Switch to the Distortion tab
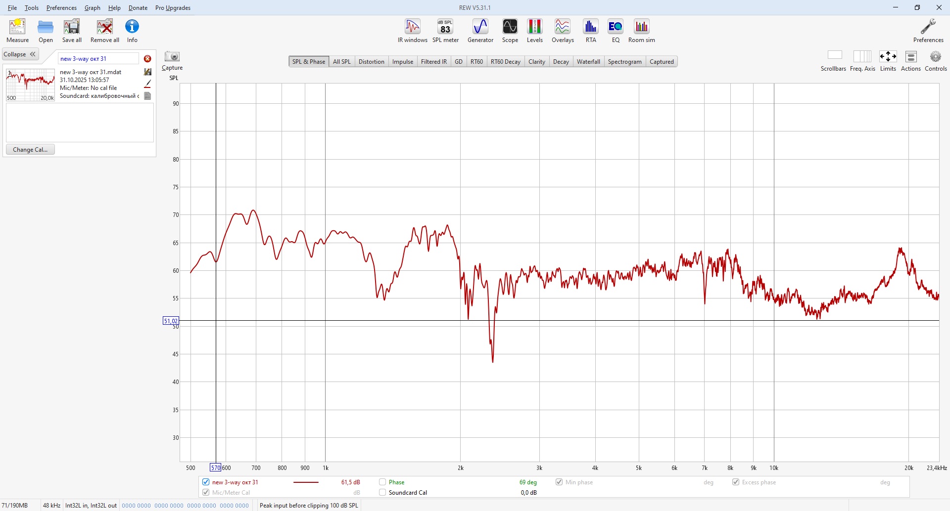This screenshot has height=511, width=950. (x=372, y=62)
